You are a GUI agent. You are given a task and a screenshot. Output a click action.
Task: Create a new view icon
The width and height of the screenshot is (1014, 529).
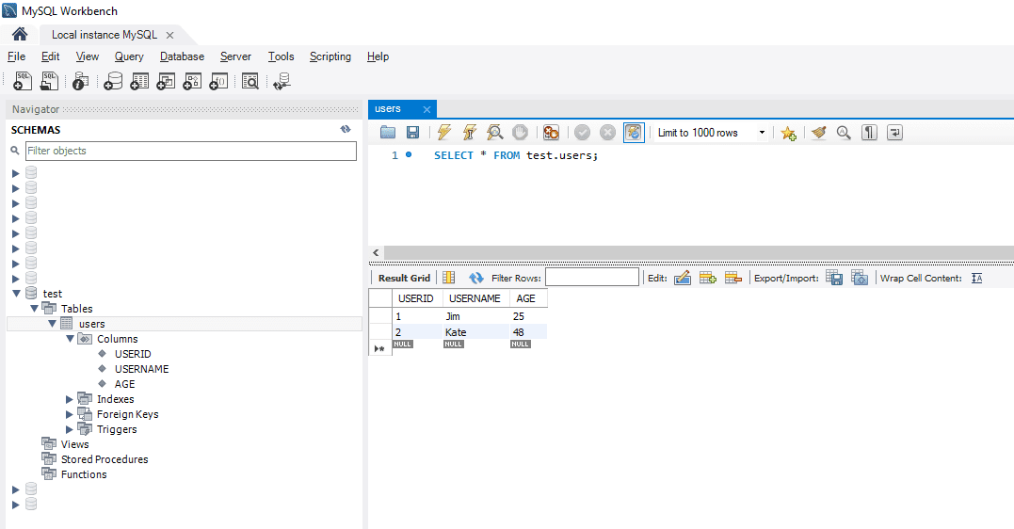[167, 81]
